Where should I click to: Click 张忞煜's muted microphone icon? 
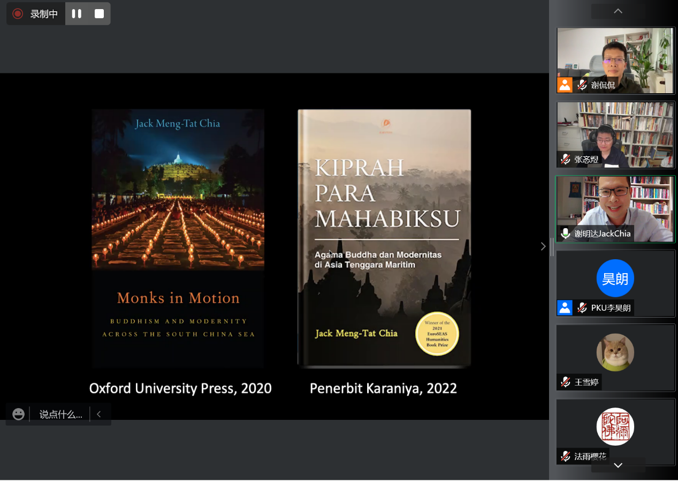(x=565, y=159)
